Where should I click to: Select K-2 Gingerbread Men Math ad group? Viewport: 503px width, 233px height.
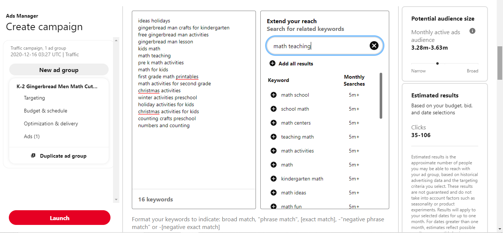click(57, 86)
